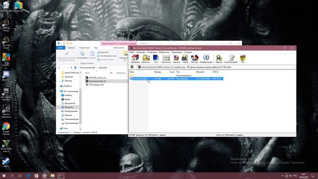Viewport: 318px width, 179px height.
Task: Open Файл tab in Explorer window
Action: point(61,48)
